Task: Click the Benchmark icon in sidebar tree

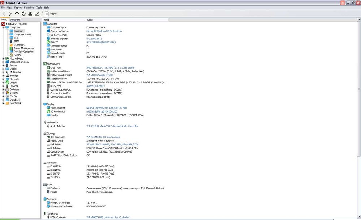Action: point(7,103)
